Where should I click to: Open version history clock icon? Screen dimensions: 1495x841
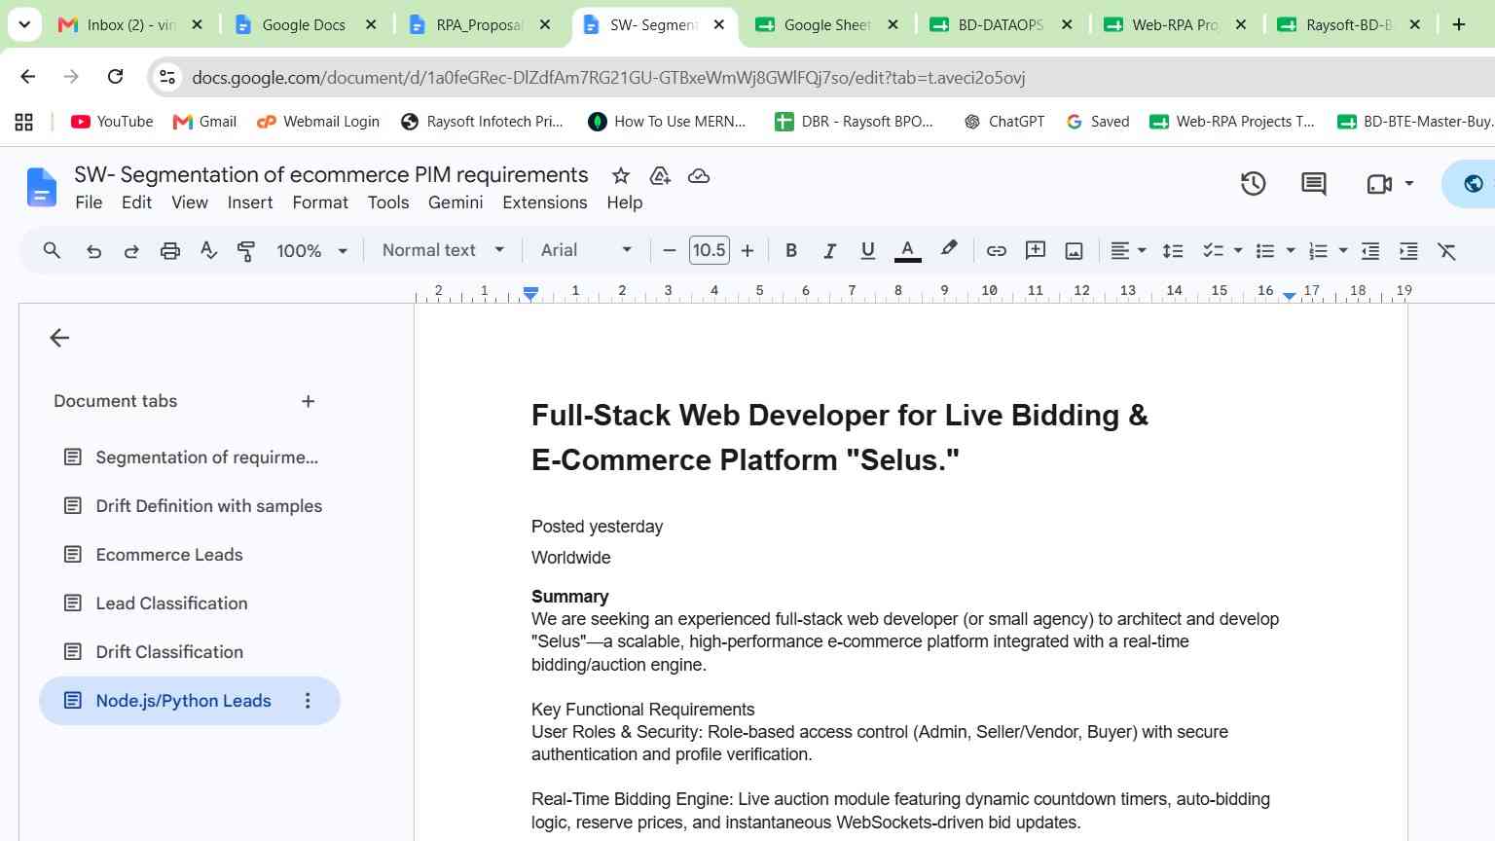[1253, 183]
